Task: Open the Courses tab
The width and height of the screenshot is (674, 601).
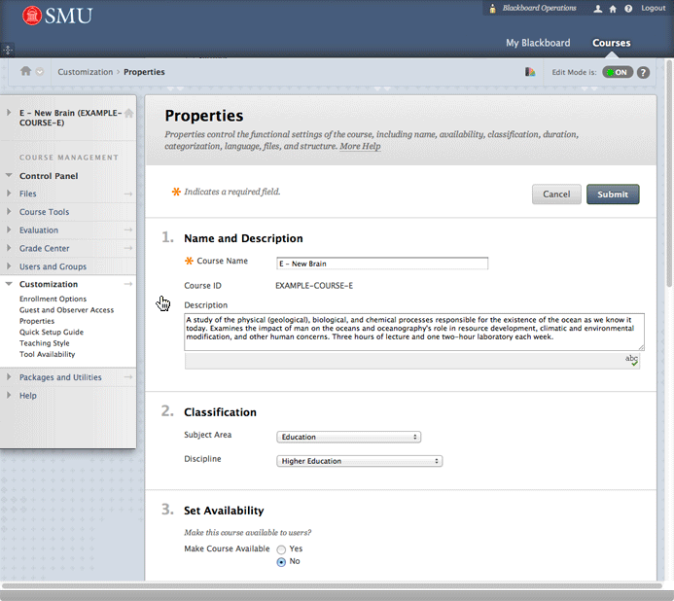Action: tap(611, 43)
